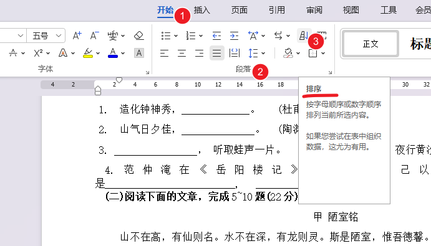
Task: Click the text direction arrows icon
Action: (x=278, y=35)
